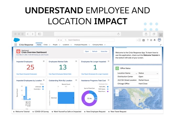
Task: Expand the Locations tab menu chevron
Action: pos(71,45)
